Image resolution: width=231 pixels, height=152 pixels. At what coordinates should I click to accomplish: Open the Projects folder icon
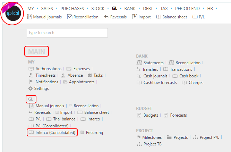point(169,137)
